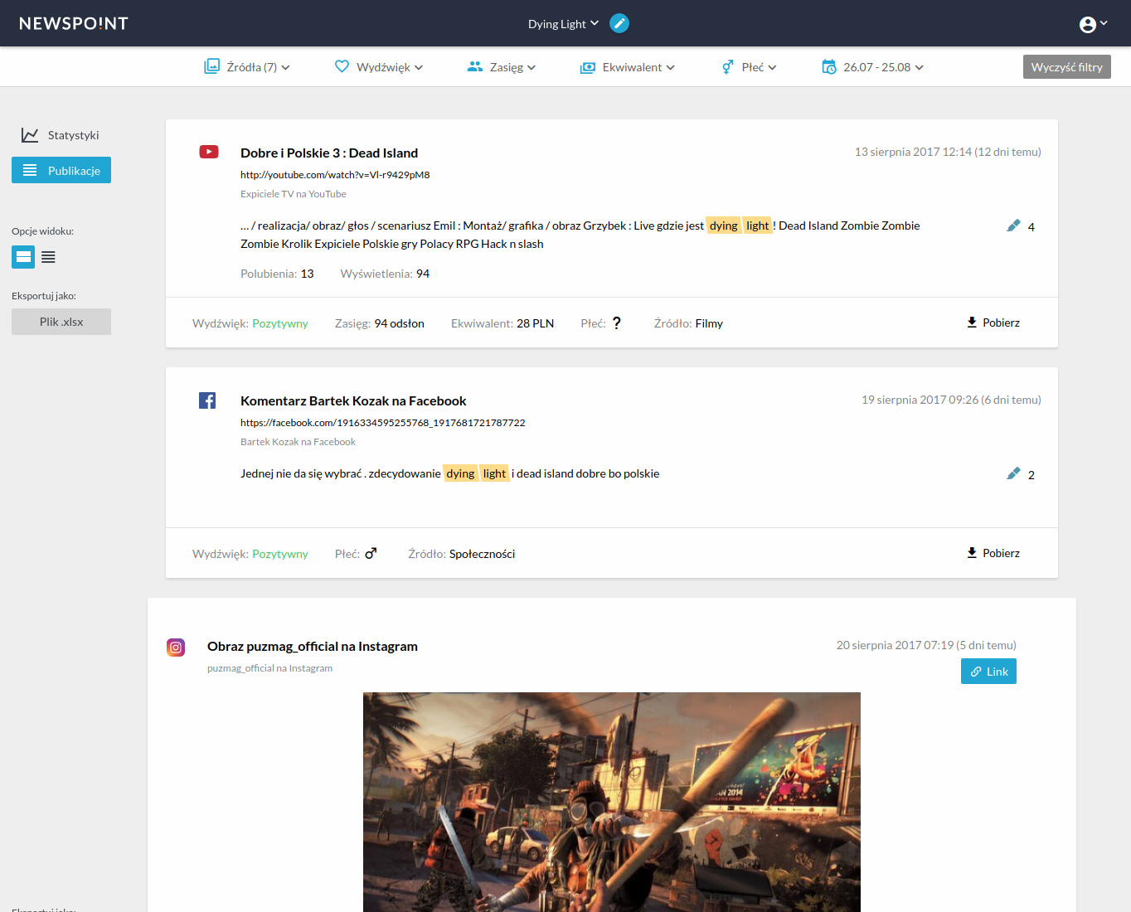
Task: Expand the Dying Light project selector
Action: (563, 24)
